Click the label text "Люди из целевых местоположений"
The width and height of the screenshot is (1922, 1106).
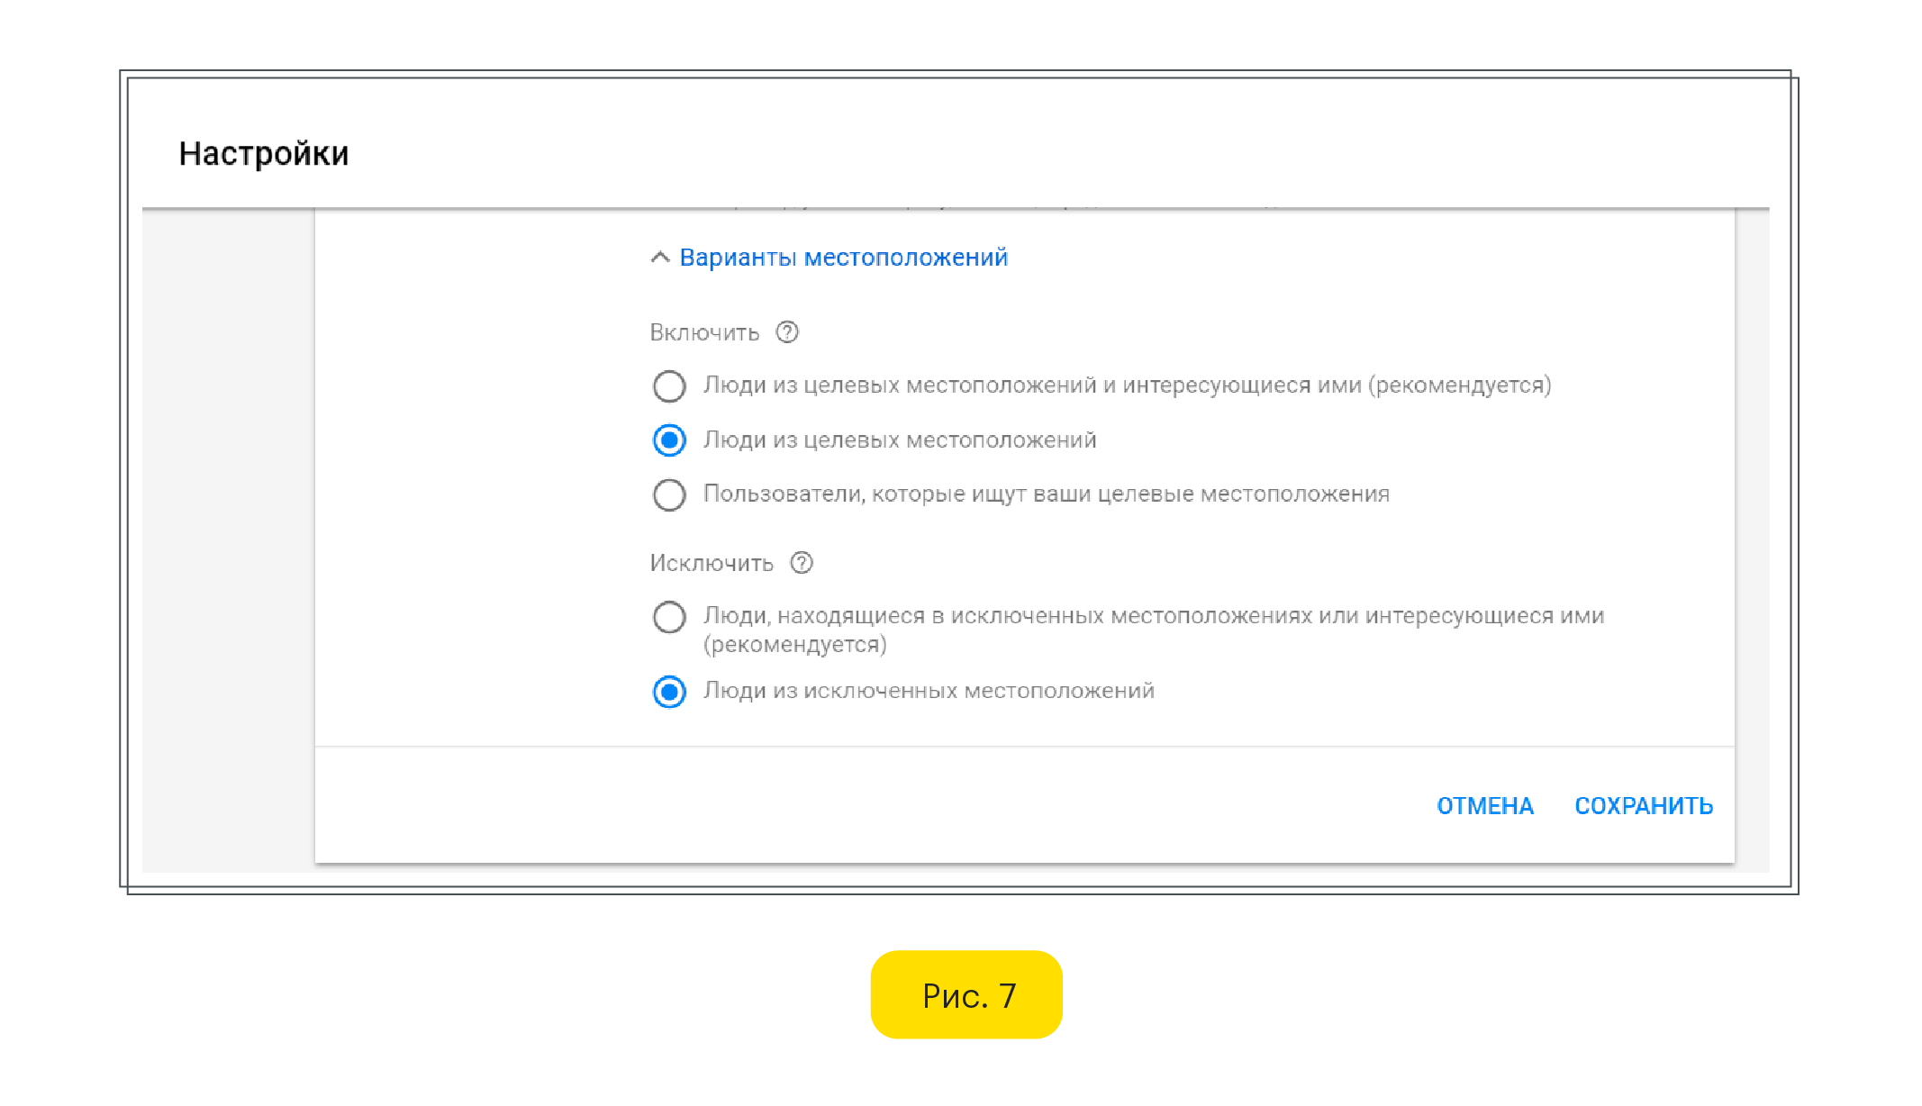point(899,440)
